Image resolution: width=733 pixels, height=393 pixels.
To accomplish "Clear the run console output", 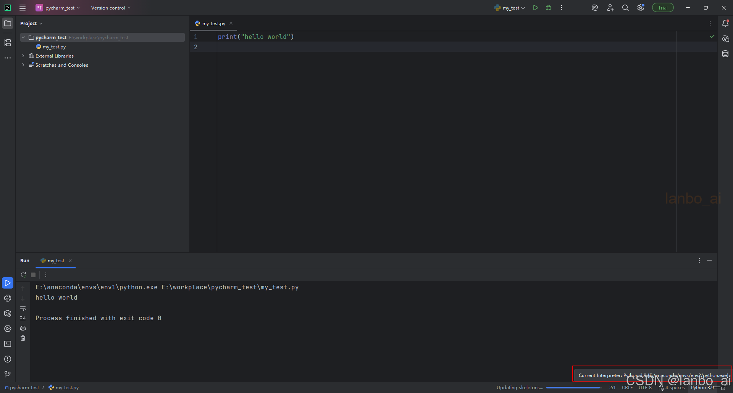I will 23,338.
